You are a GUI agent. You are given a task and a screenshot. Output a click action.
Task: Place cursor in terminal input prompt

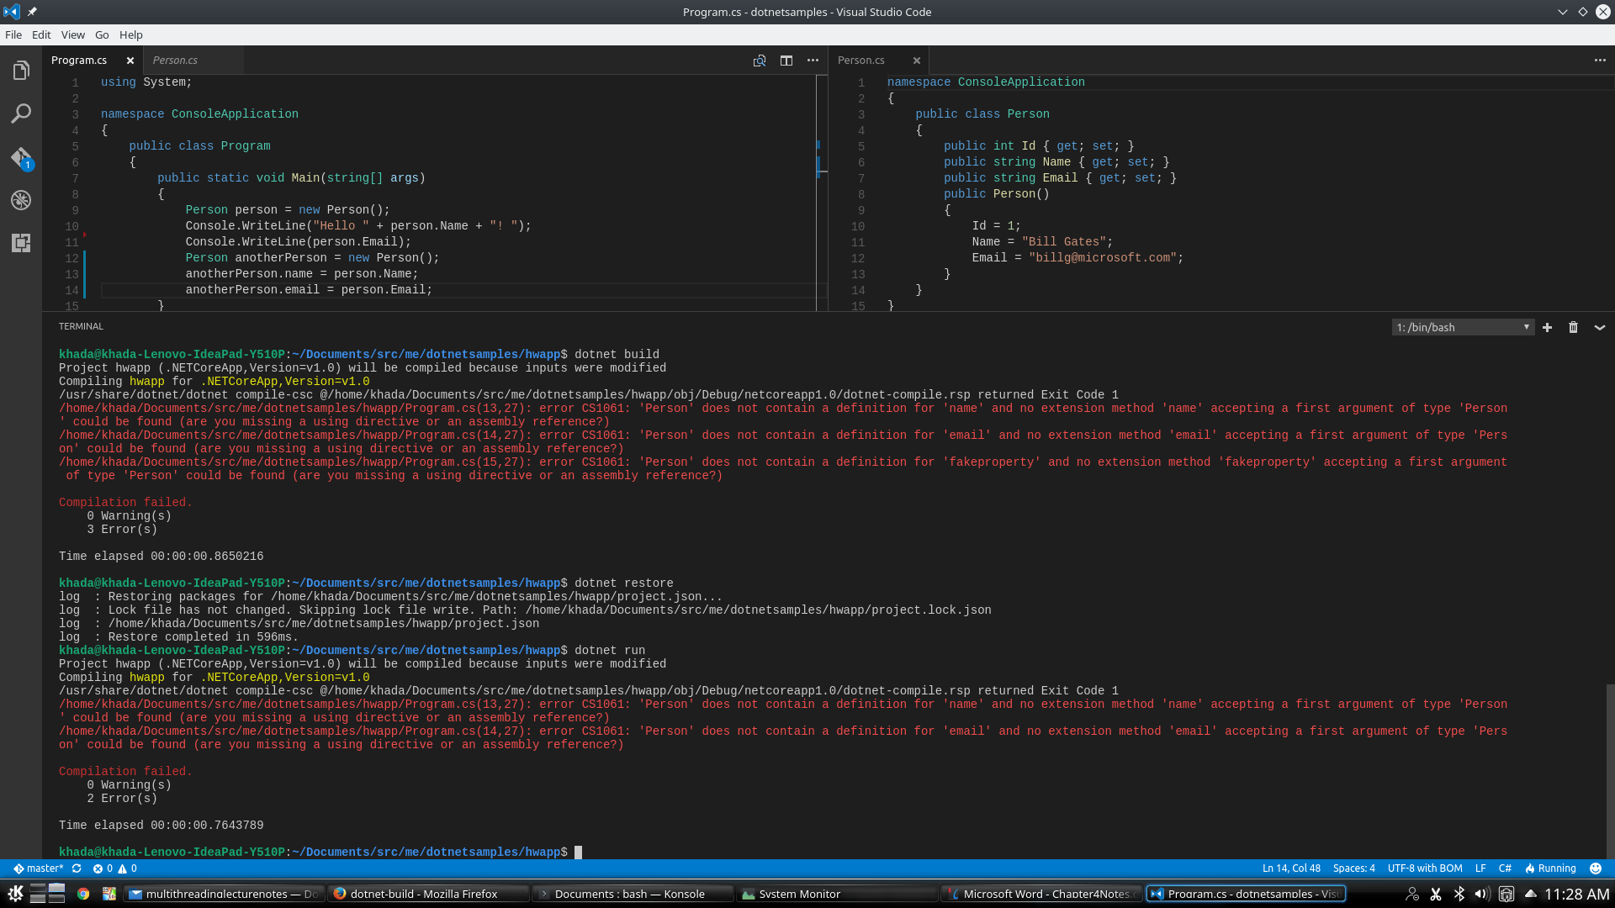(578, 852)
